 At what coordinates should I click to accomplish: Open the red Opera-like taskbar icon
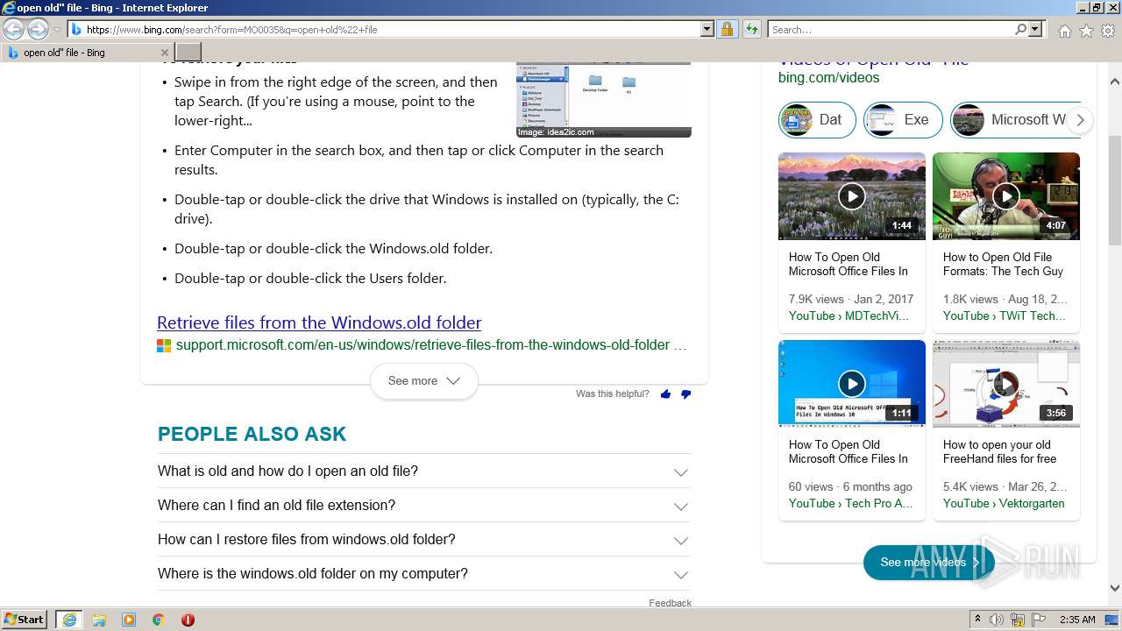click(188, 620)
